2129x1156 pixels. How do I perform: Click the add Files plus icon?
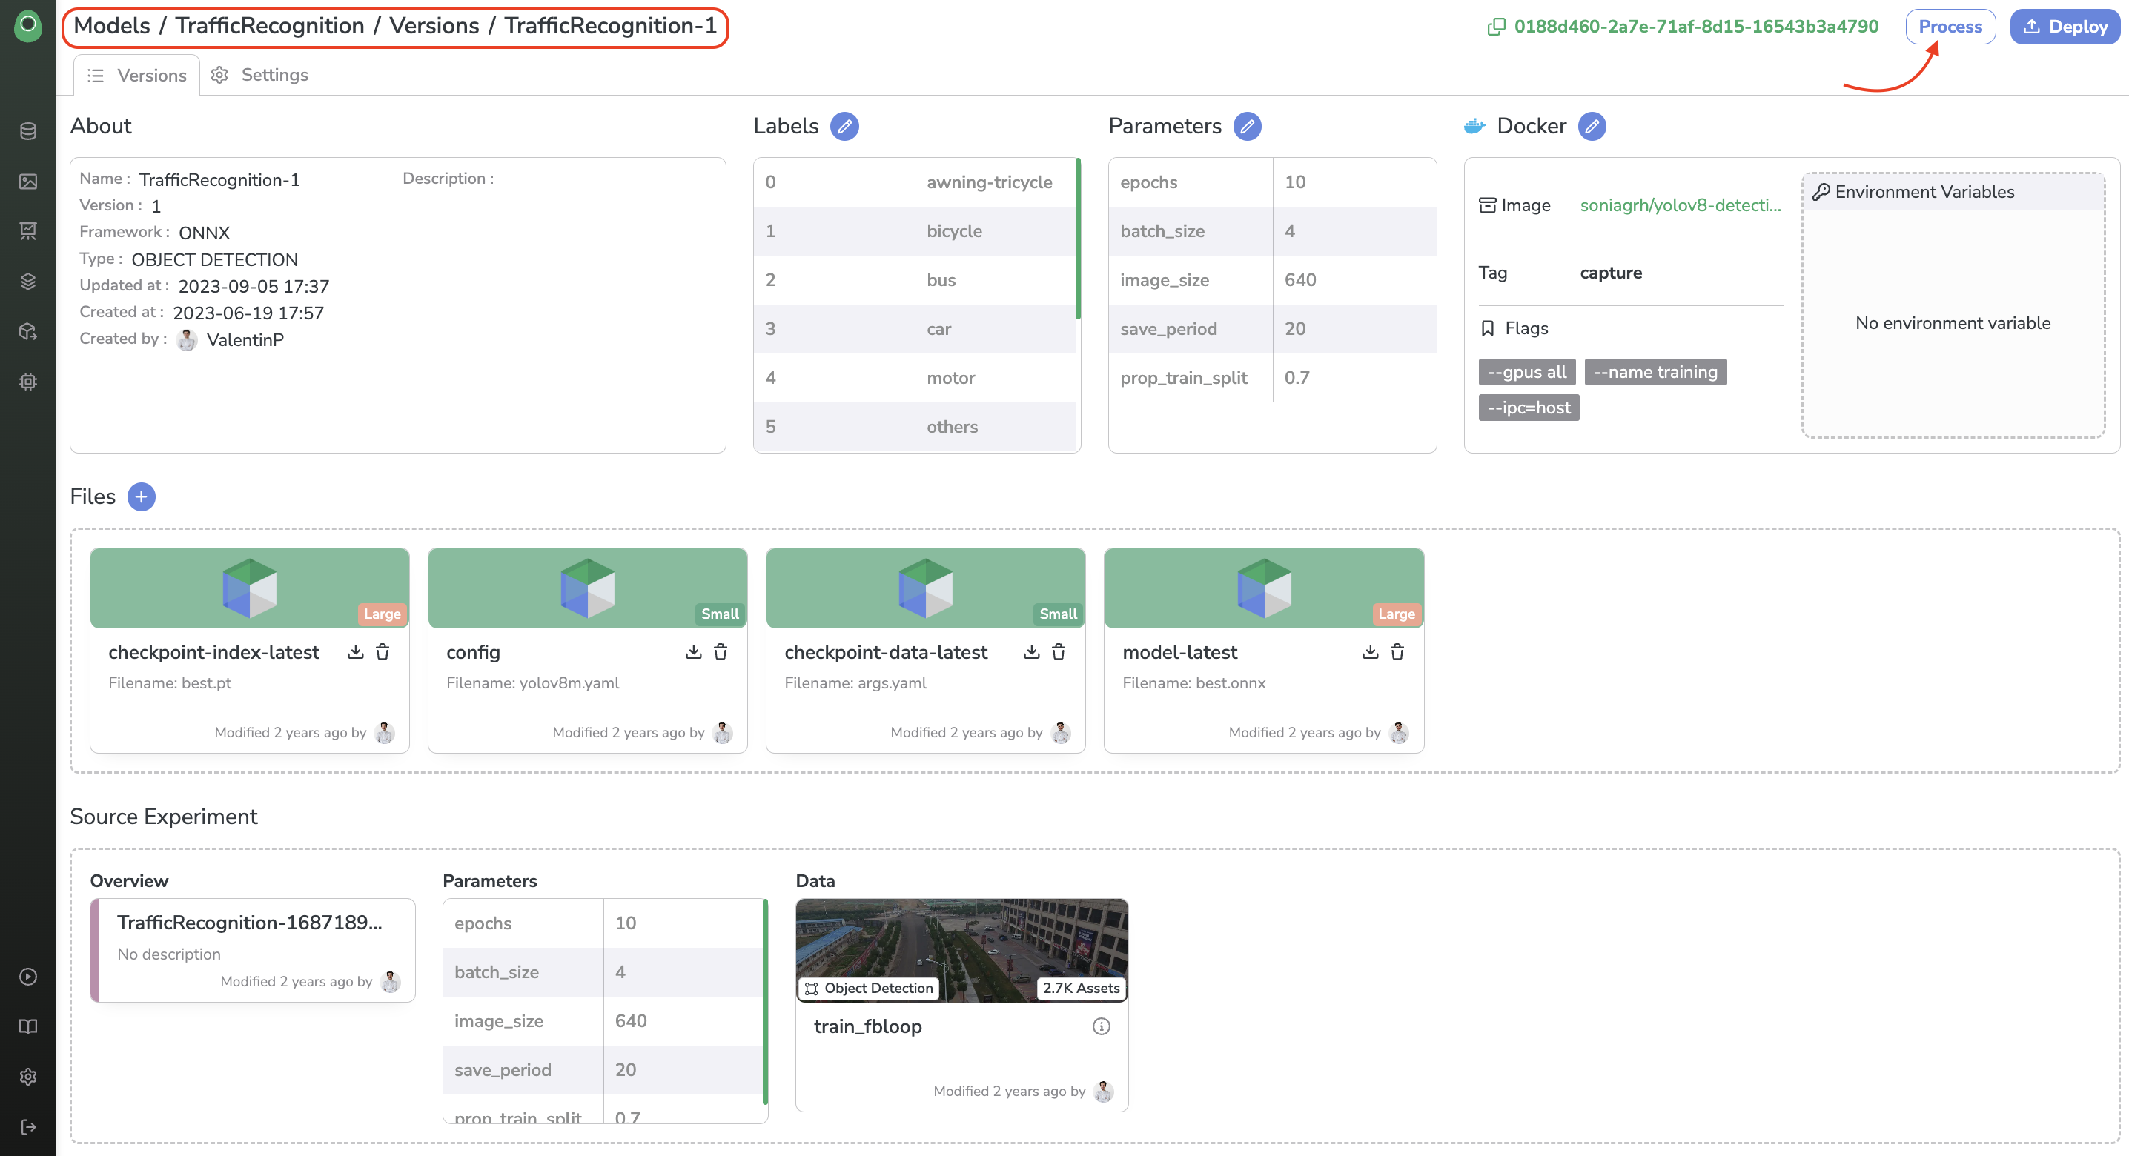pyautogui.click(x=142, y=496)
